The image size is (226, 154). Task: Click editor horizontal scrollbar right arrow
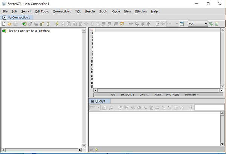pyautogui.click(x=221, y=90)
